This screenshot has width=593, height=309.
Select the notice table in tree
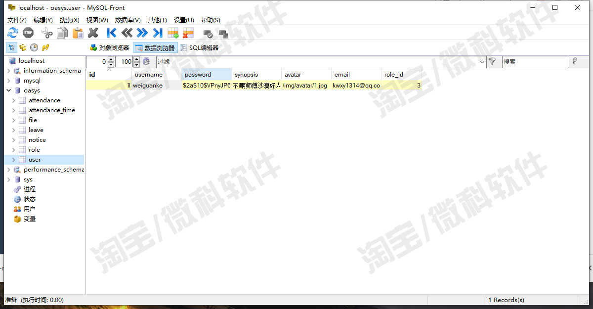pyautogui.click(x=37, y=140)
